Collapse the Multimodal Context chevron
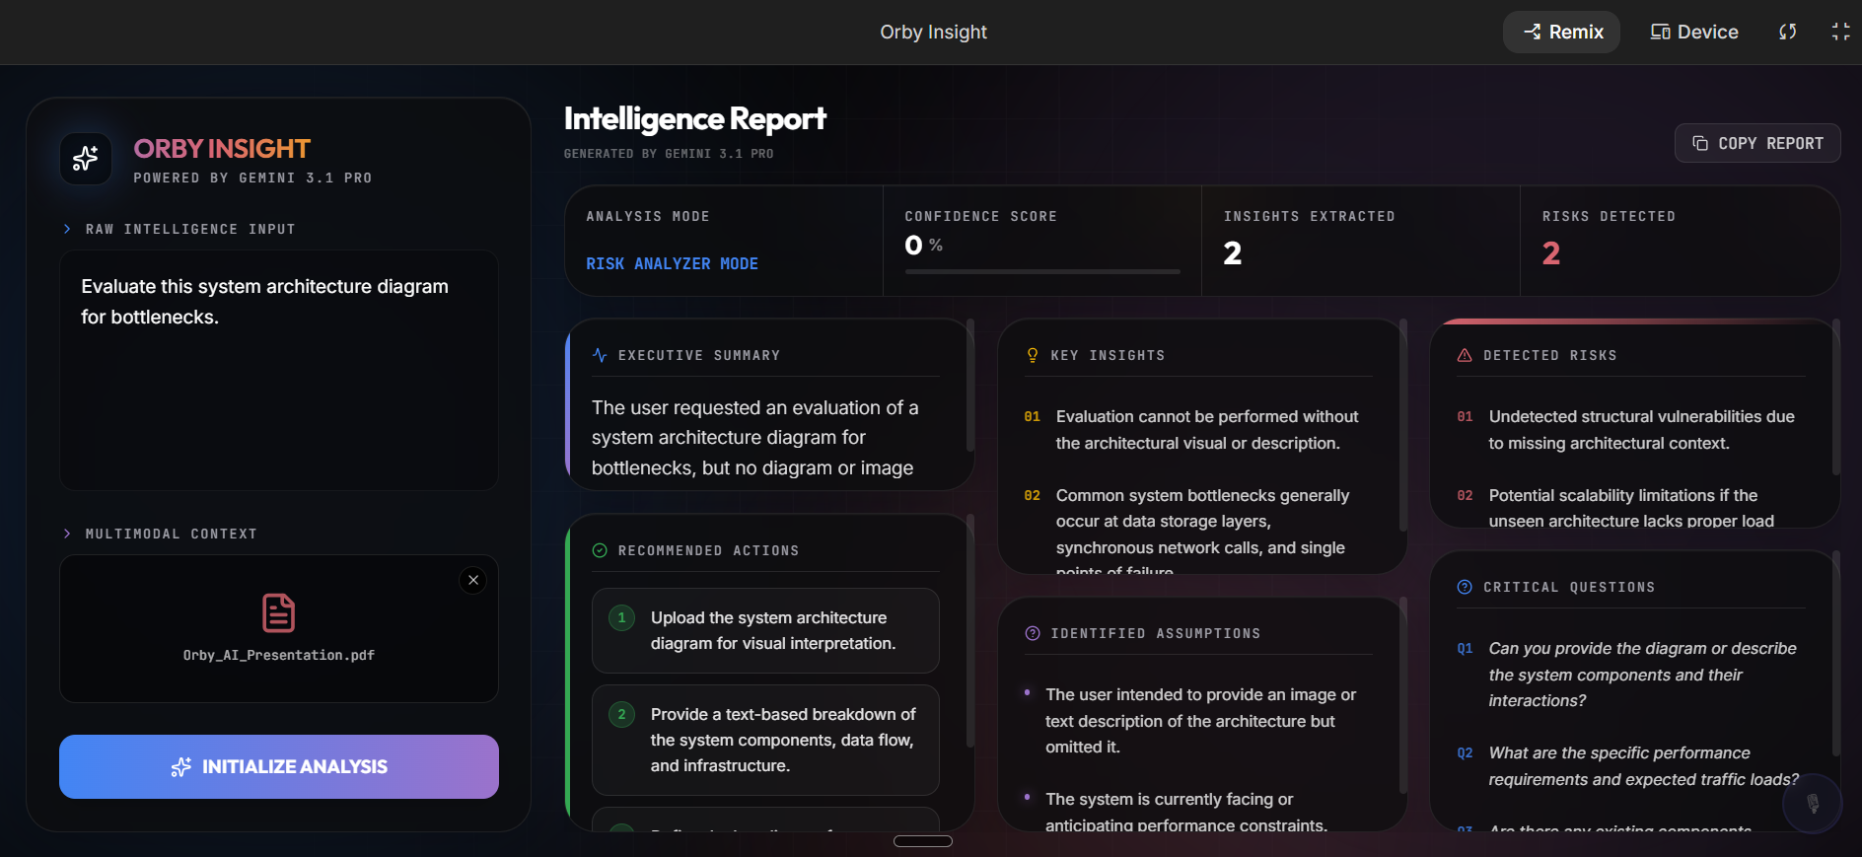 coord(67,534)
